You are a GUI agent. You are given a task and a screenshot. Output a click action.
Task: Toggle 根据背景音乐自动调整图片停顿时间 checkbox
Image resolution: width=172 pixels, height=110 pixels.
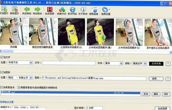[19, 88]
